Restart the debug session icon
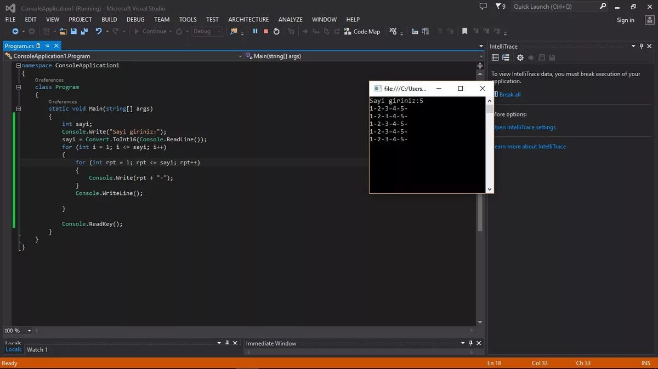The image size is (658, 369). coord(276,31)
